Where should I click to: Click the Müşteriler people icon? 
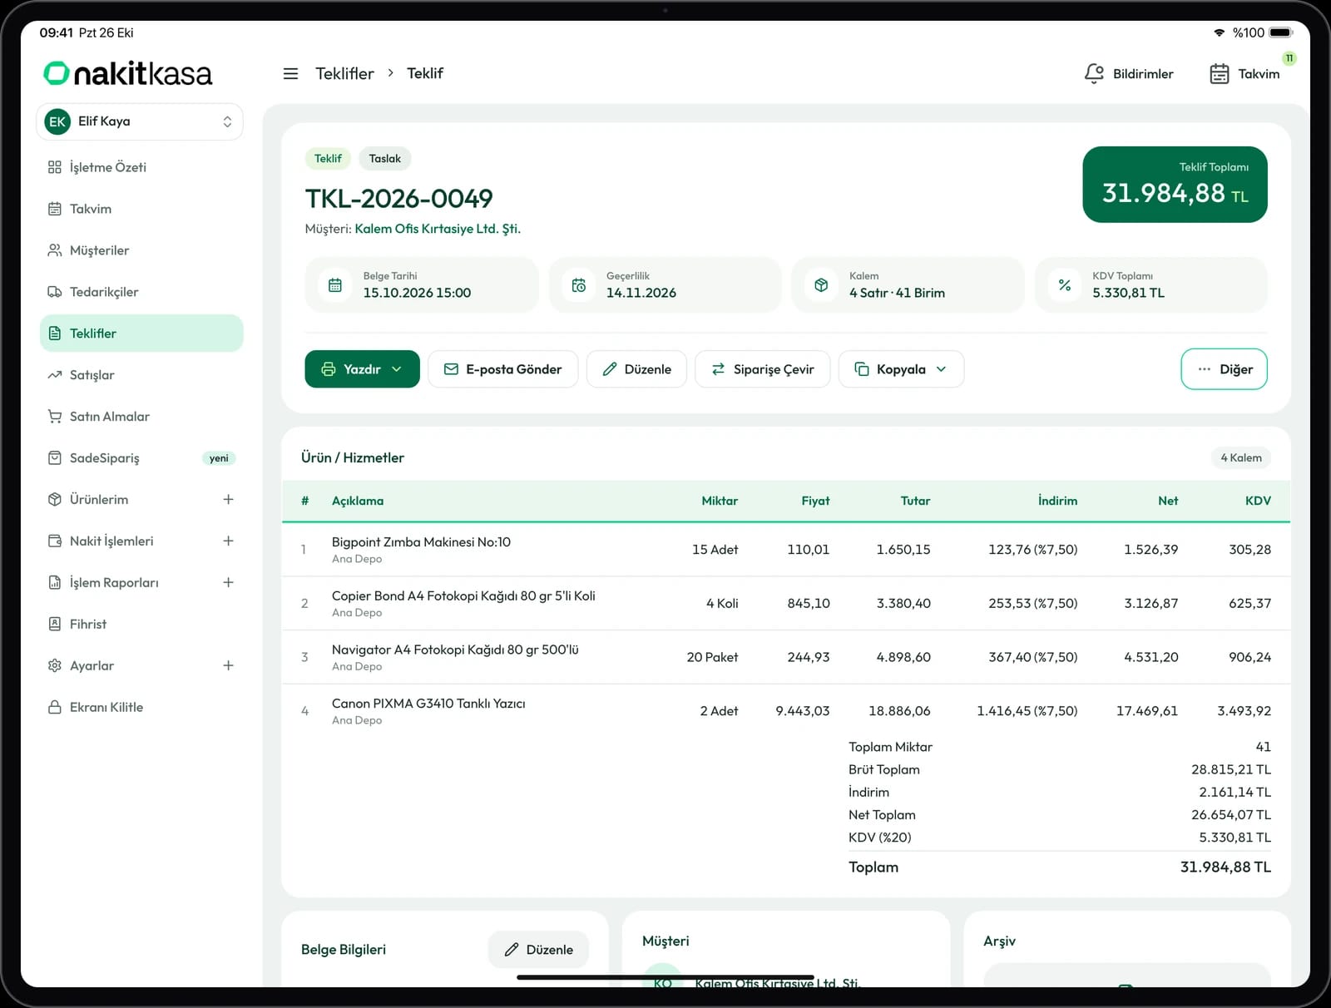pyautogui.click(x=55, y=250)
